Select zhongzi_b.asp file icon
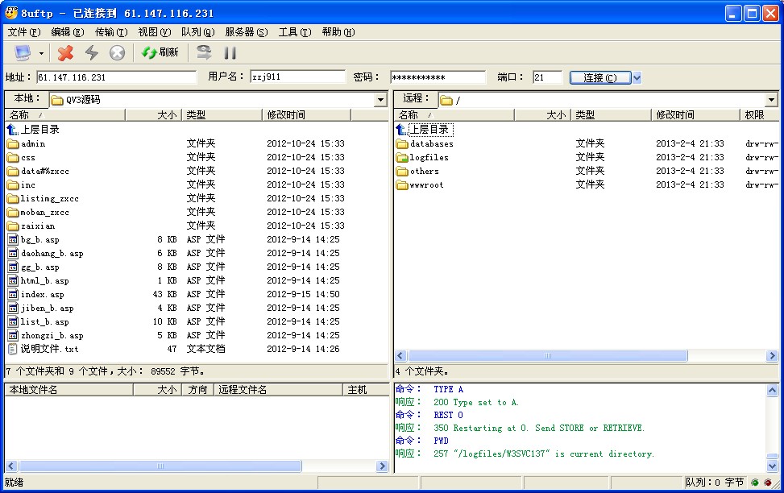 [13, 335]
